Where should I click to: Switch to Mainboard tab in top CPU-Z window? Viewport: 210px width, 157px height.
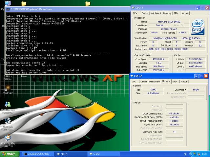click(x=156, y=13)
